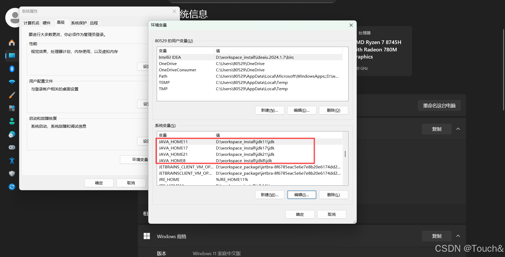
Task: Select OneDrive user variable row
Action: pyautogui.click(x=250, y=64)
